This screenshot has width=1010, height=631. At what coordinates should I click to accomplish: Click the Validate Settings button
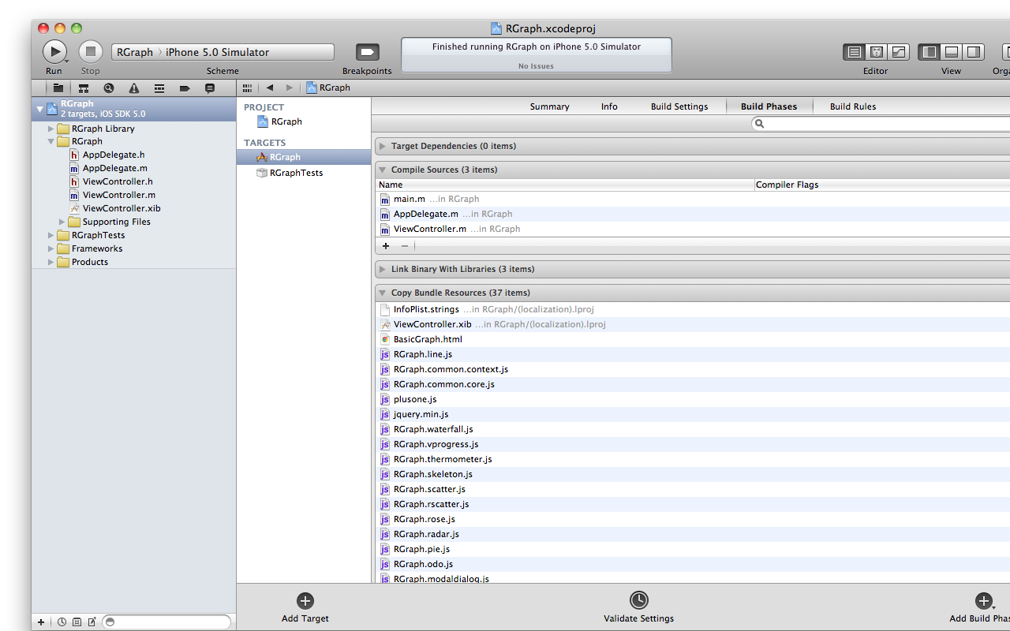point(639,608)
